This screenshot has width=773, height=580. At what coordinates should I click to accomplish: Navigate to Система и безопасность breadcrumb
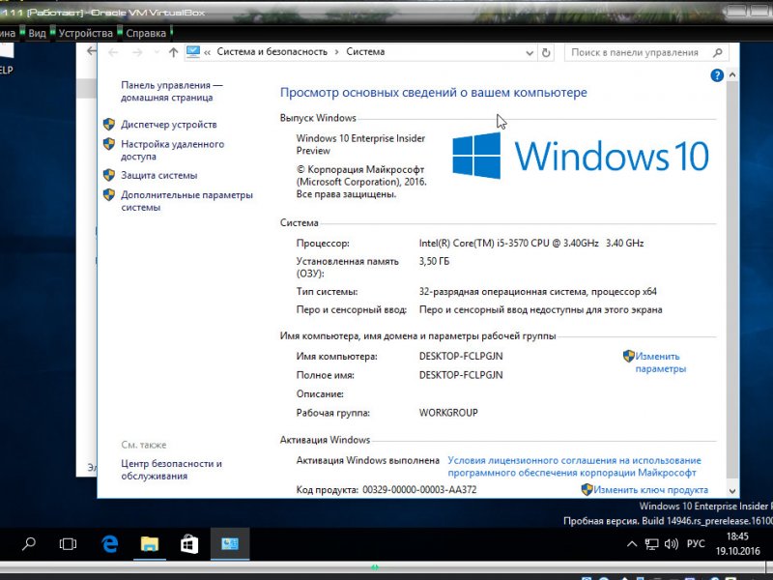pyautogui.click(x=272, y=52)
